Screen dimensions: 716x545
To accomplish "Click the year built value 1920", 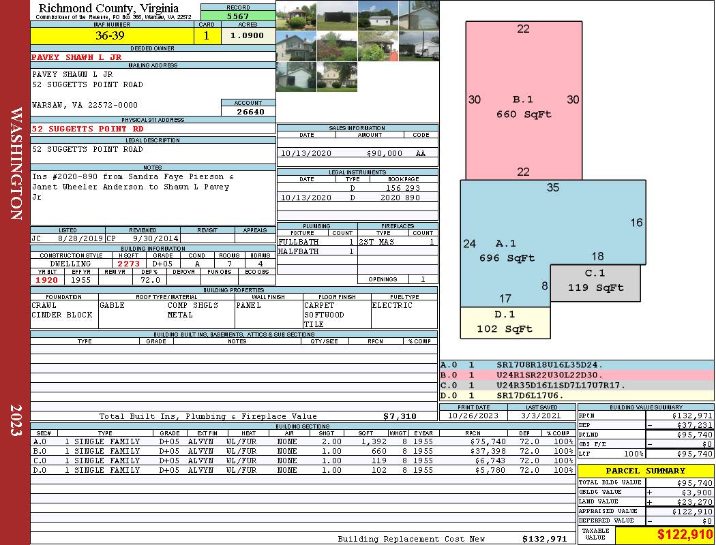I will coord(46,280).
